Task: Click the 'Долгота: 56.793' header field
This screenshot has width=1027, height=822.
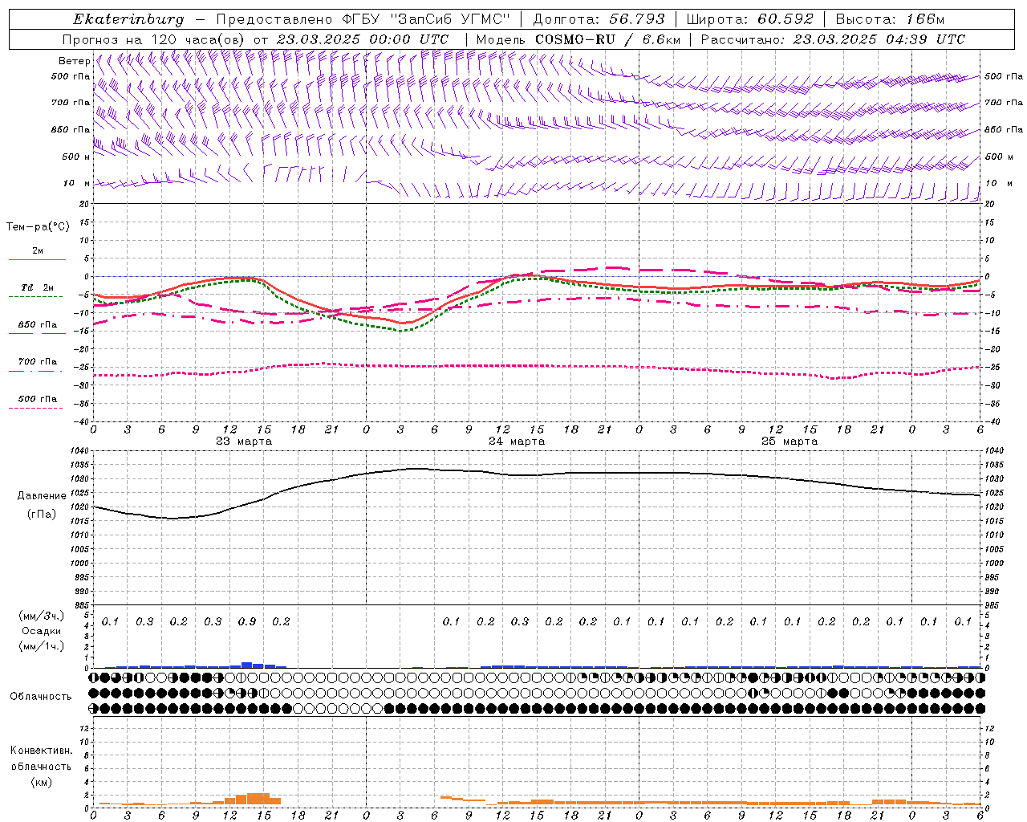Action: pos(598,19)
